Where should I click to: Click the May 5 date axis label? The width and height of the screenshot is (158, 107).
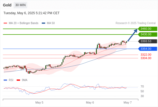39,102
